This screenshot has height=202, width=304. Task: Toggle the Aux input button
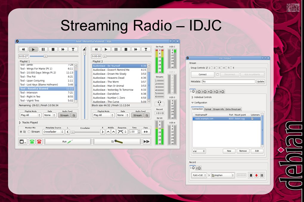click(67, 141)
